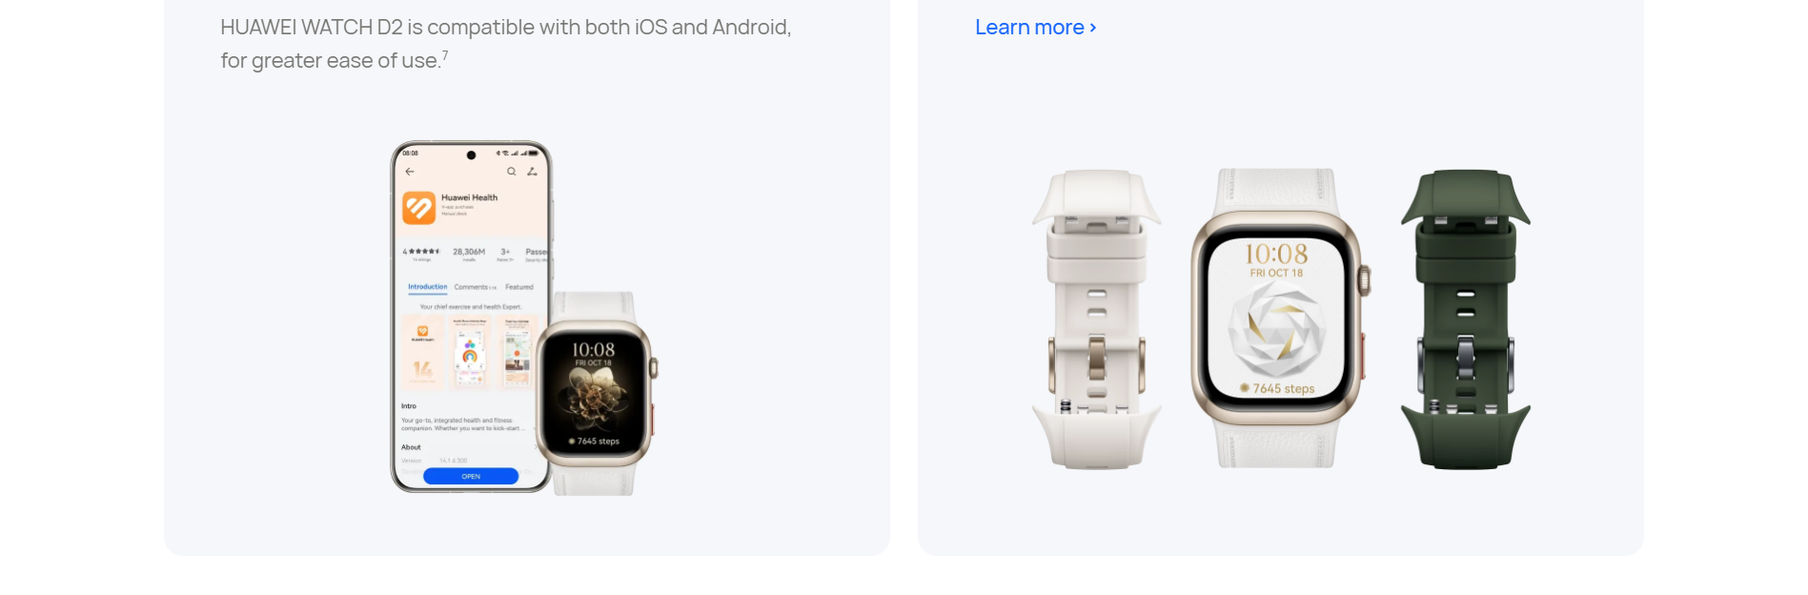Click the 10:08 time on dark watch
This screenshot has width=1808, height=595.
point(593,350)
